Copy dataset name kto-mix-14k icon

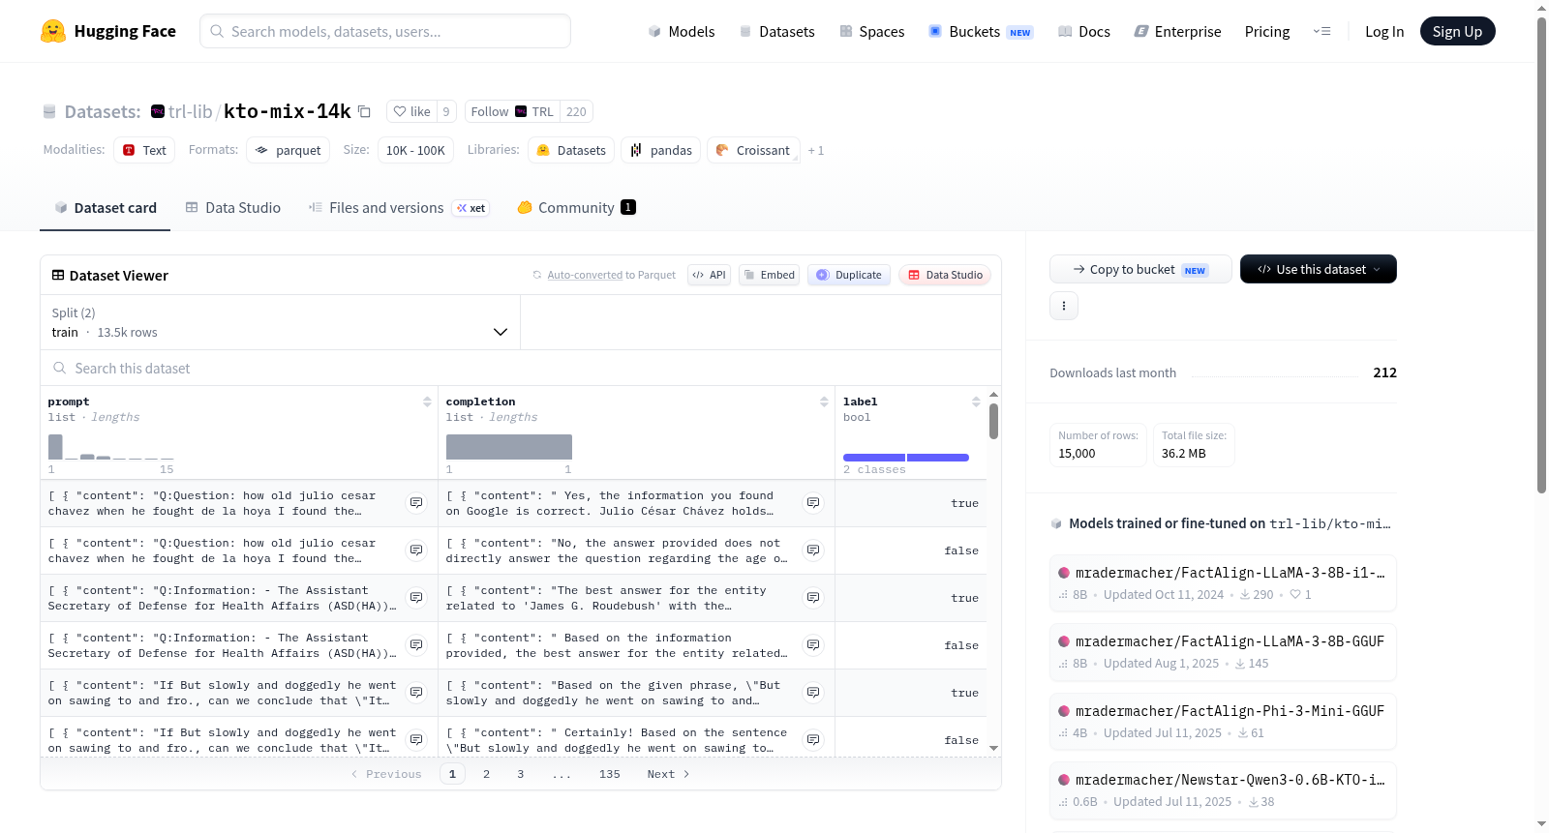tap(364, 111)
